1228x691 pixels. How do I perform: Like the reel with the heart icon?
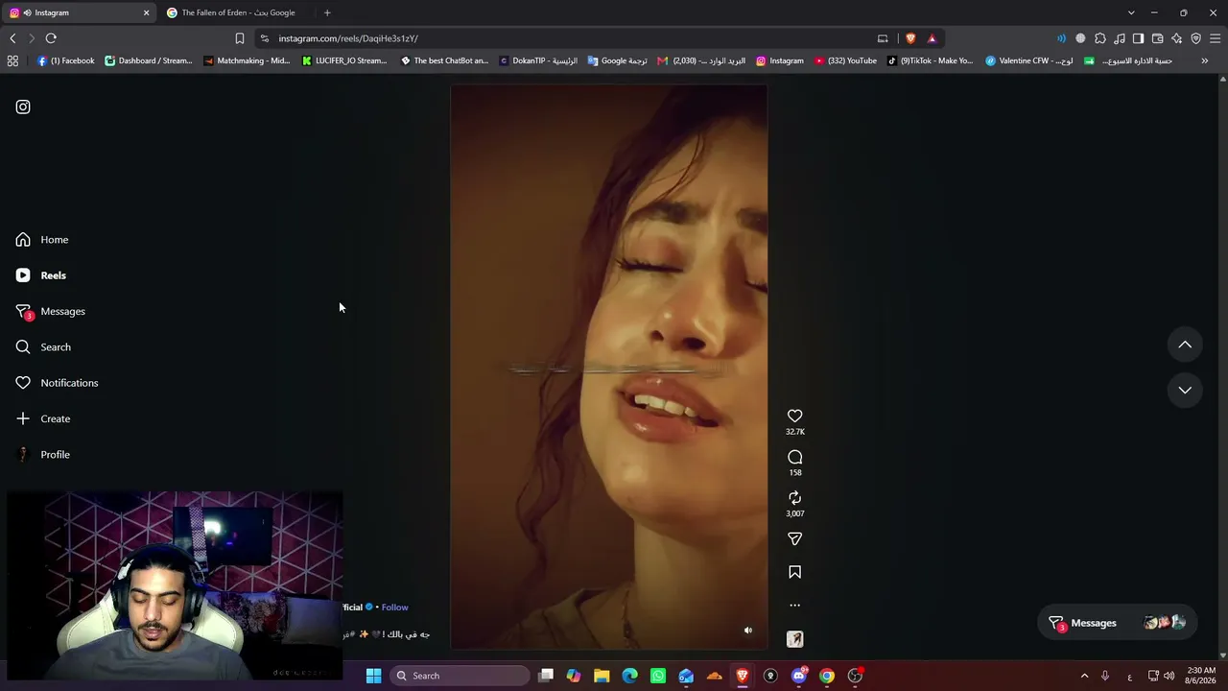794,416
